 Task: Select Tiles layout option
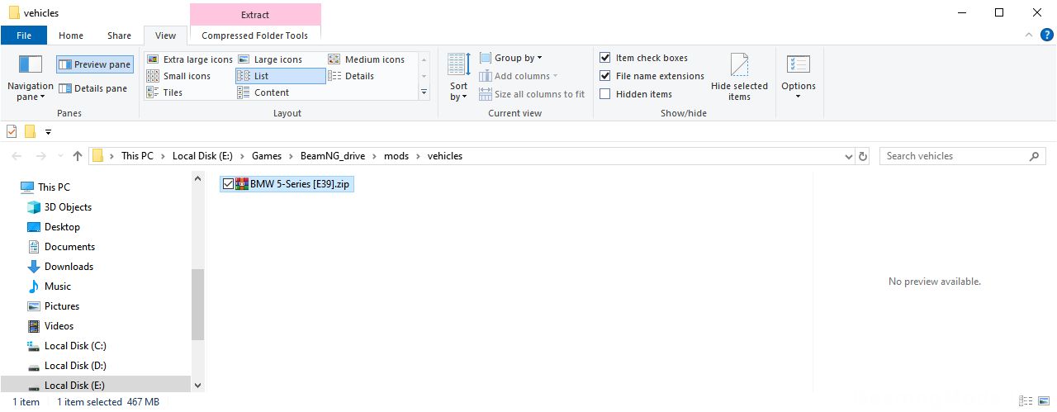tap(164, 92)
